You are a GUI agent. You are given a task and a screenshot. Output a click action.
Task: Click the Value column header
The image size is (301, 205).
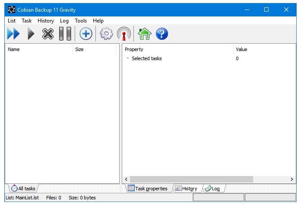tap(265, 49)
